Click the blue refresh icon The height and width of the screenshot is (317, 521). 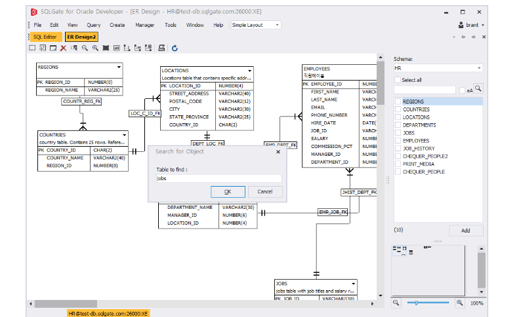[175, 48]
